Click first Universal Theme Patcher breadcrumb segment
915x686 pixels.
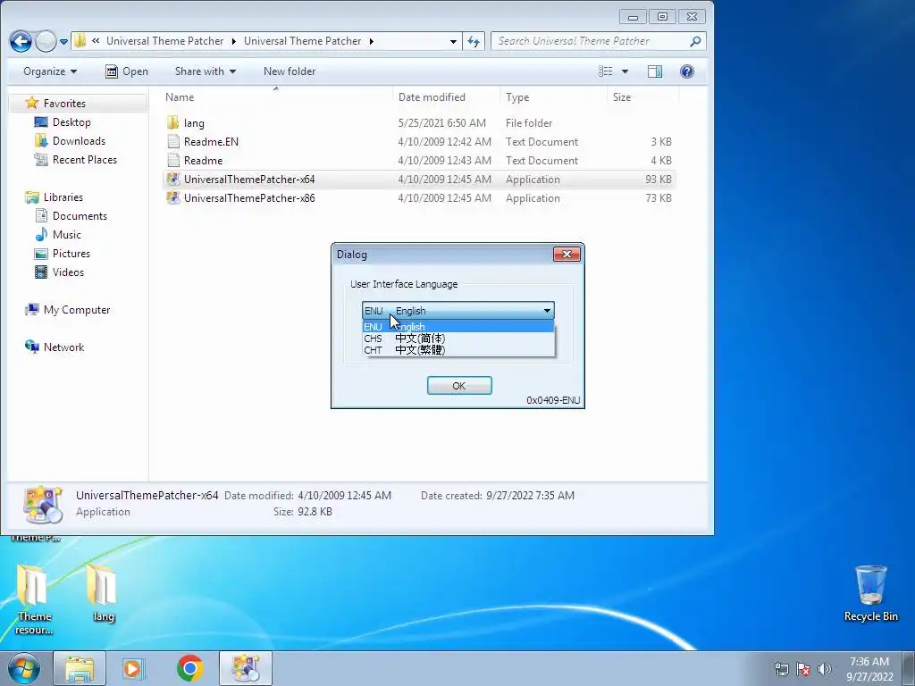pos(164,41)
